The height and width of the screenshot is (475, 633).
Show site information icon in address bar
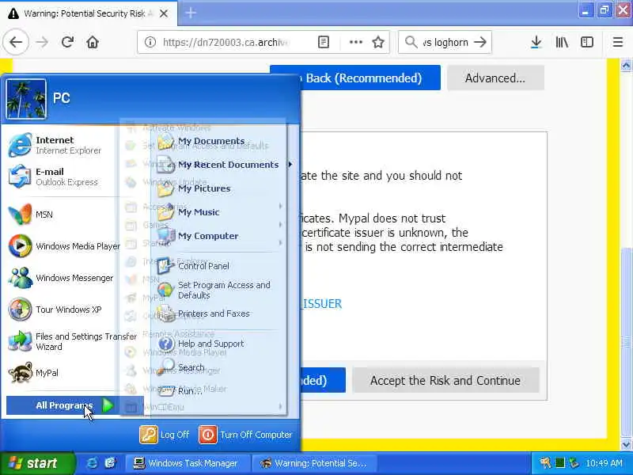pyautogui.click(x=150, y=42)
